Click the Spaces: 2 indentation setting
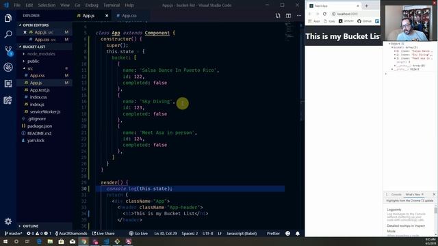 click(x=190, y=234)
